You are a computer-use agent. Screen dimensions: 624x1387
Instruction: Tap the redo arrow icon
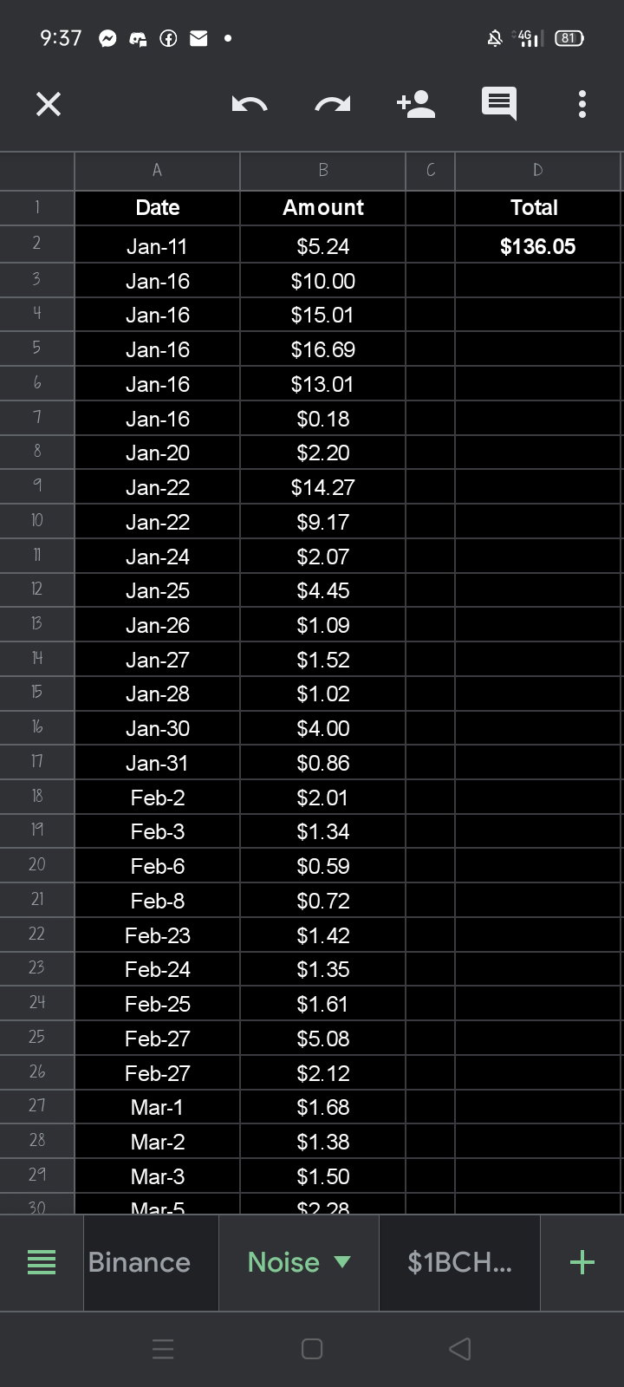(333, 105)
